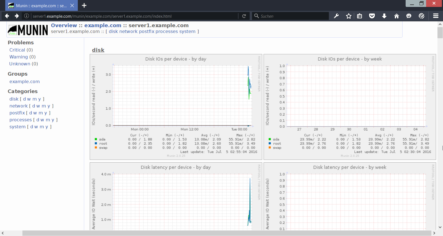443x236 pixels.
Task: Close the Munin example.com tab
Action: (72, 6)
